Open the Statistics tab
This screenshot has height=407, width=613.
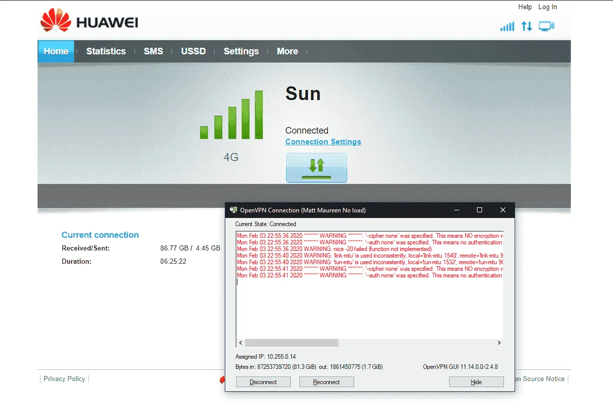[106, 51]
